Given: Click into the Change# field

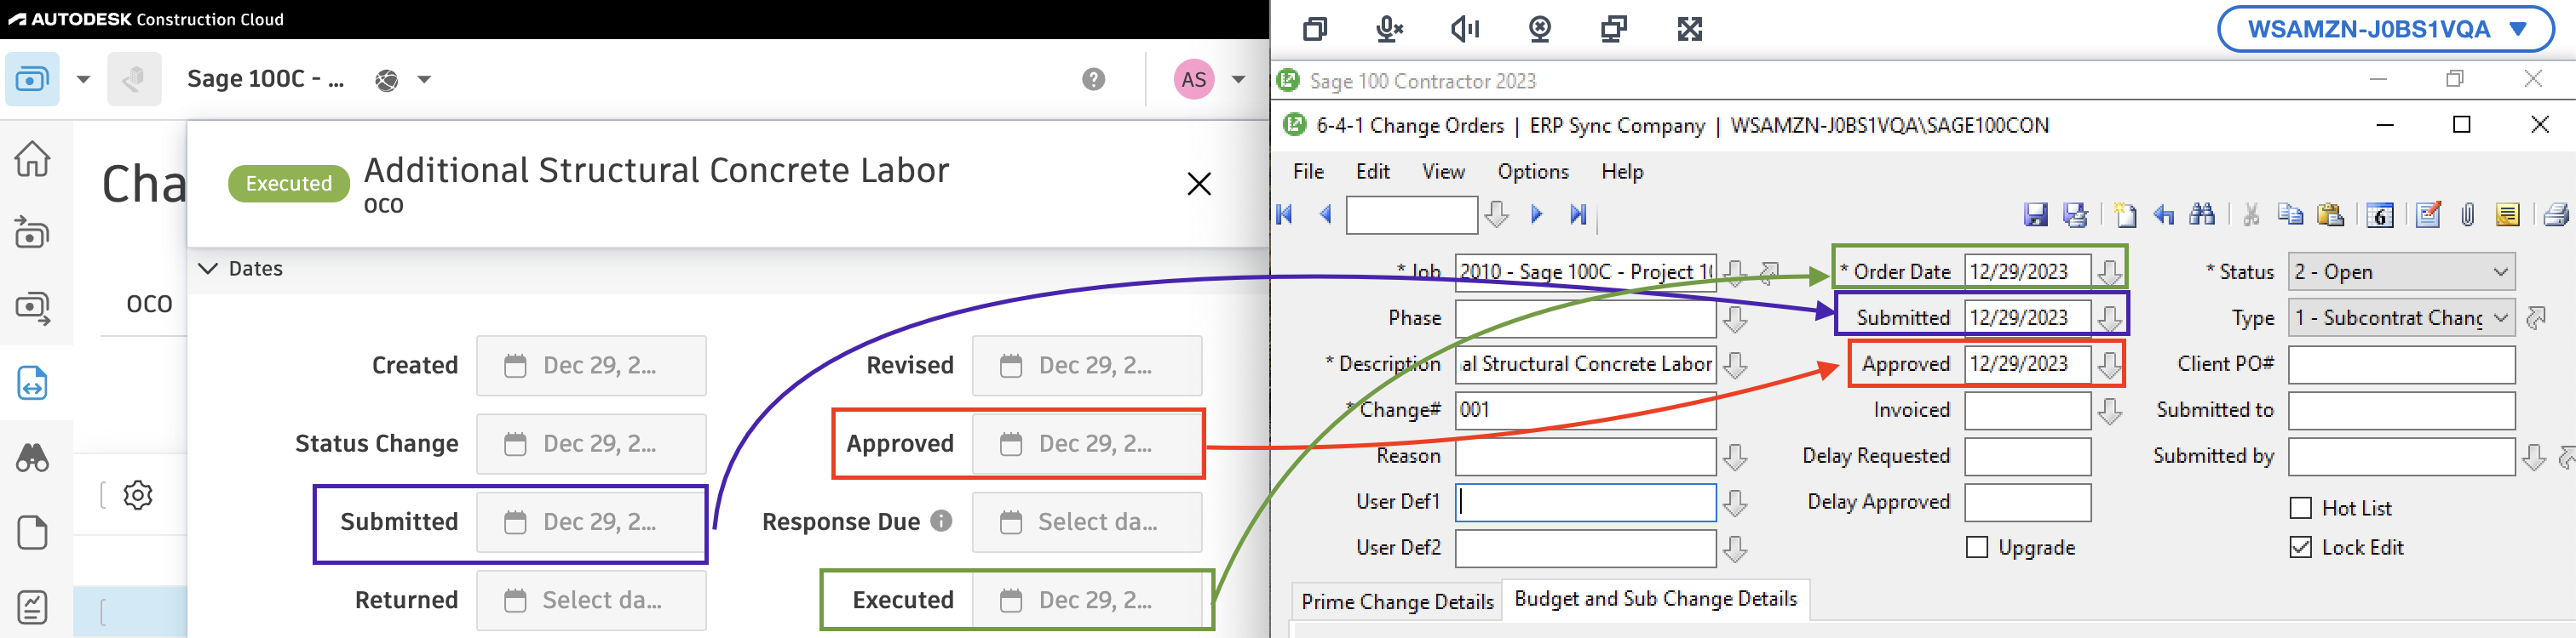Looking at the screenshot, I should coord(1585,410).
